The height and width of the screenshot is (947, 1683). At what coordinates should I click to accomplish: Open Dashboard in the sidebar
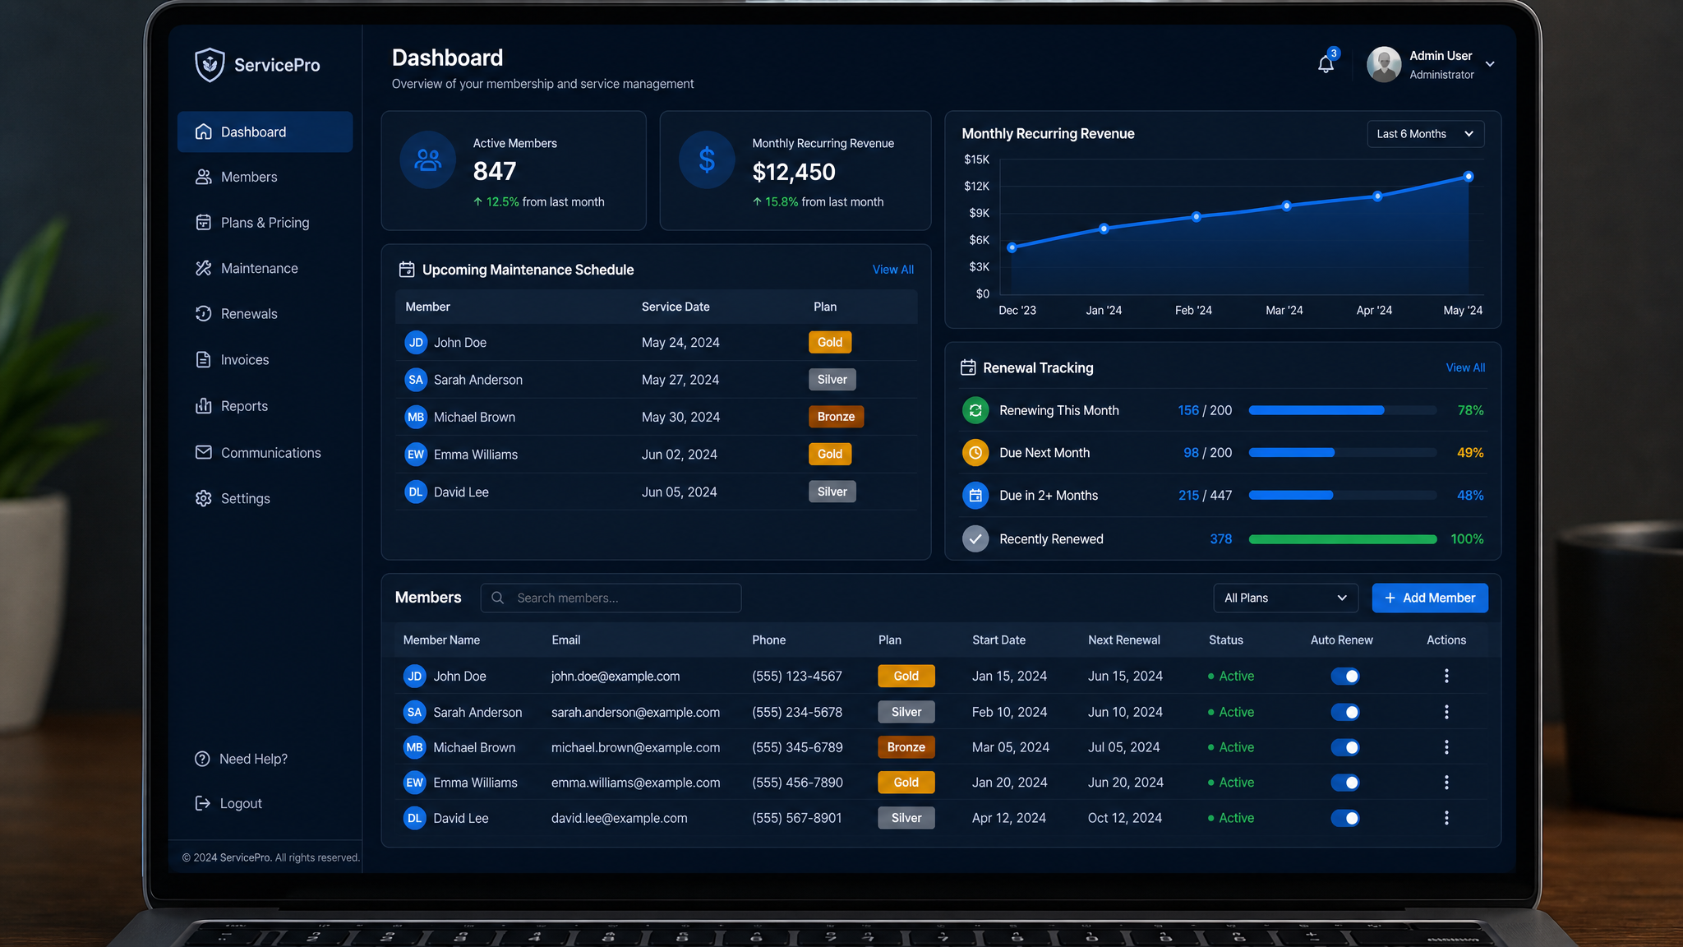click(x=265, y=132)
